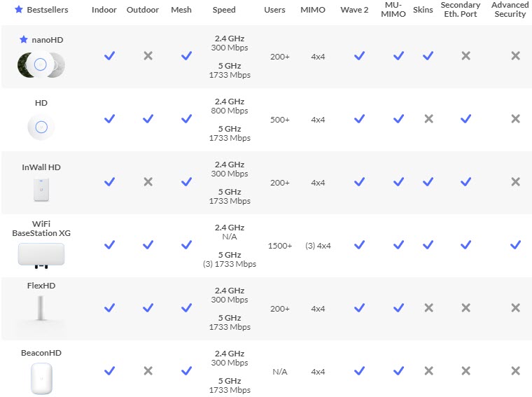Click the InWall HD Secondary Eth. Port checkmark

pos(465,182)
